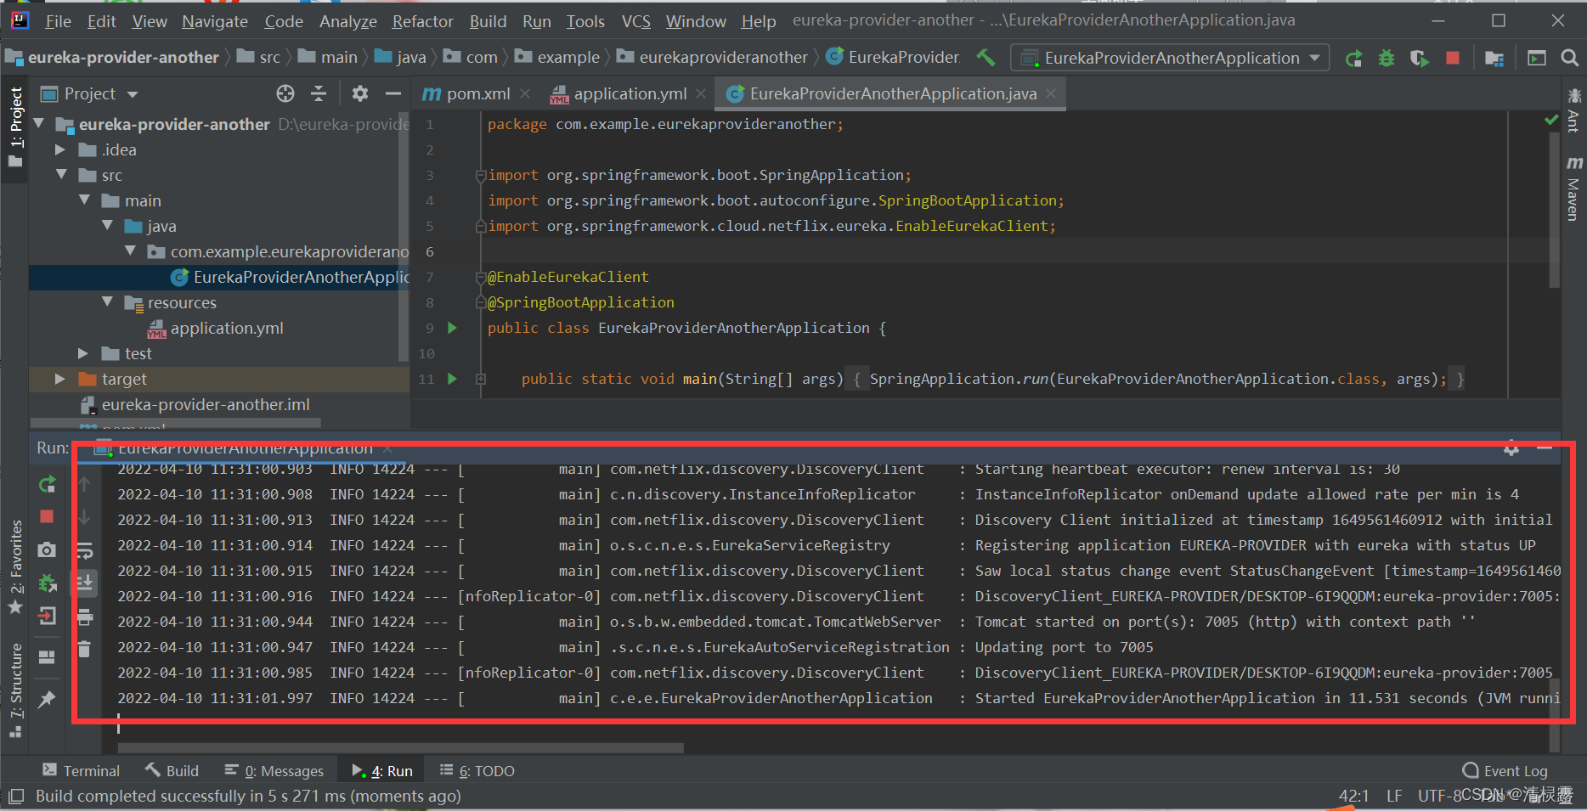Collapse all in the Project panel
1587x811 pixels.
pos(319,93)
